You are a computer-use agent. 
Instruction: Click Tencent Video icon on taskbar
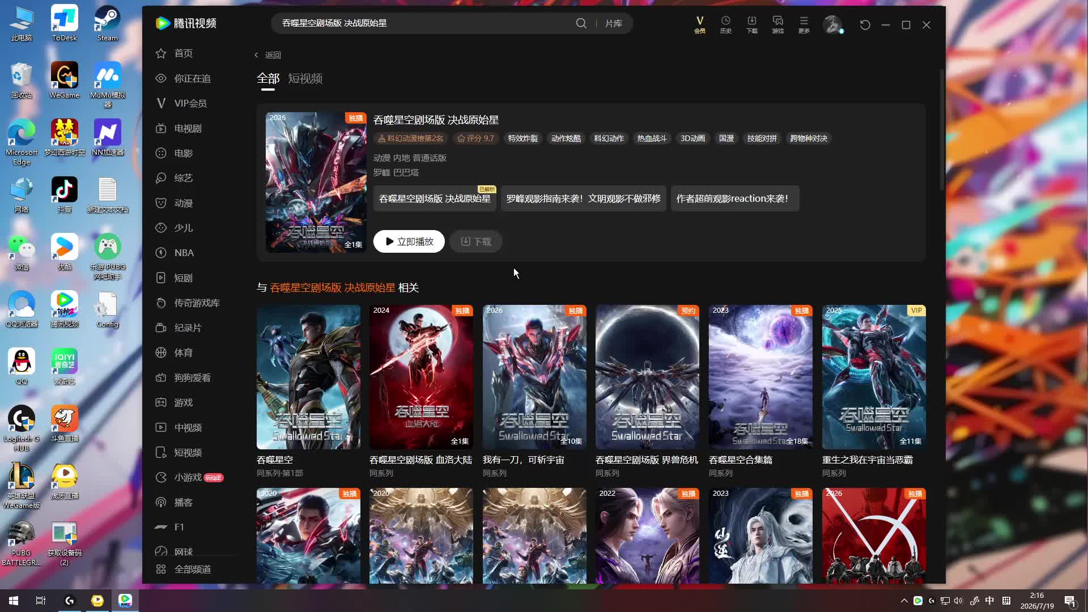tap(125, 601)
